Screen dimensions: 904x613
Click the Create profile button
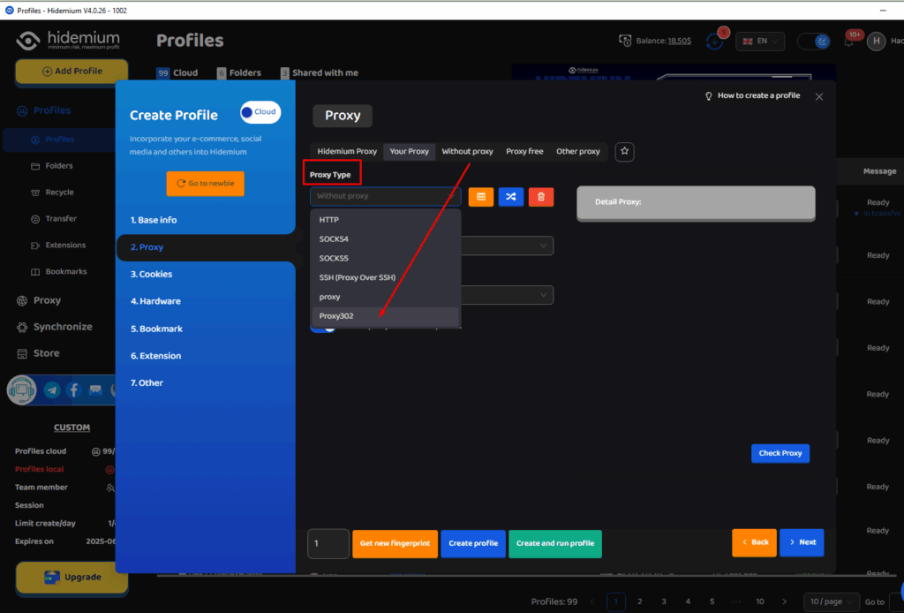(x=473, y=544)
